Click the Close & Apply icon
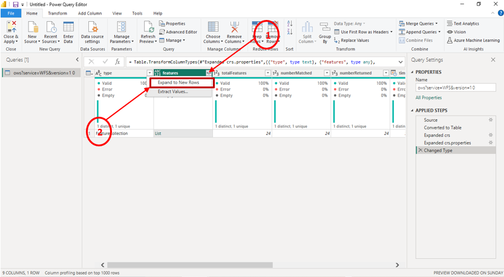The width and height of the screenshot is (504, 277). pos(11,28)
